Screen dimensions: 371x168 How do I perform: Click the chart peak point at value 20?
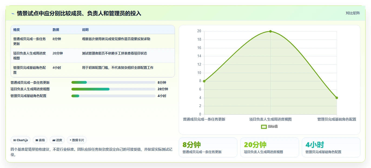270,31
